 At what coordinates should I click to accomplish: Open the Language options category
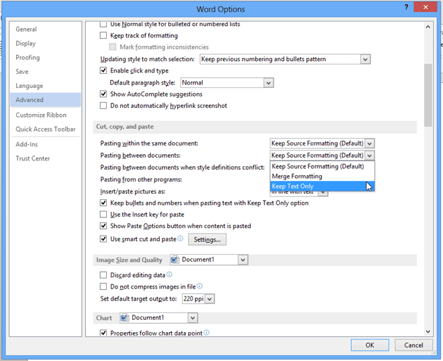pyautogui.click(x=45, y=86)
